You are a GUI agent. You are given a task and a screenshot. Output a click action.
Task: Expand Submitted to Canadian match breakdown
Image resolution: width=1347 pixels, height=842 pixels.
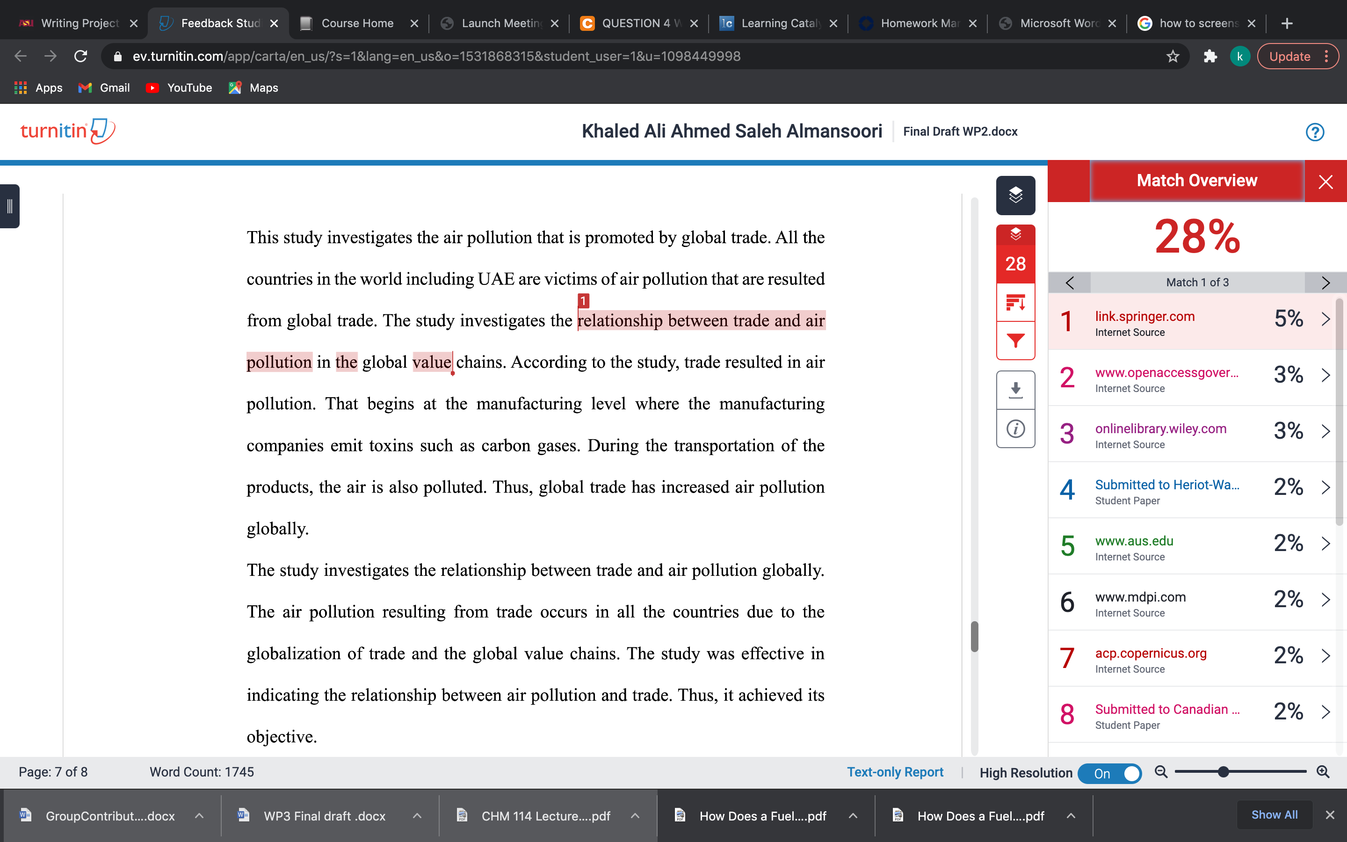pos(1325,711)
